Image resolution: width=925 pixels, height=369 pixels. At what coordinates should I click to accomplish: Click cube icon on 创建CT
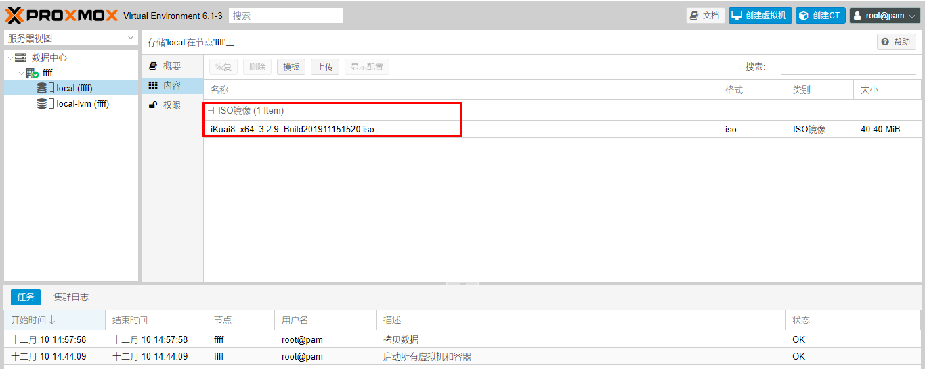click(x=804, y=15)
